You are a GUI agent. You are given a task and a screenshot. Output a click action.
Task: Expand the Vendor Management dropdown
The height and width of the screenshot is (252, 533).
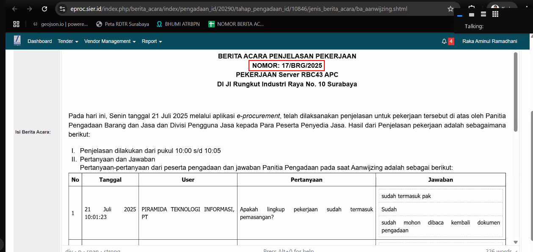[x=110, y=42]
